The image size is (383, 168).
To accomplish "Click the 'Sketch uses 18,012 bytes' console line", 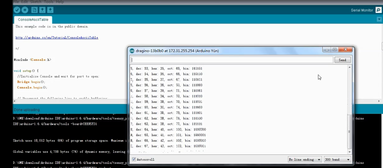I will tap(69, 141).
